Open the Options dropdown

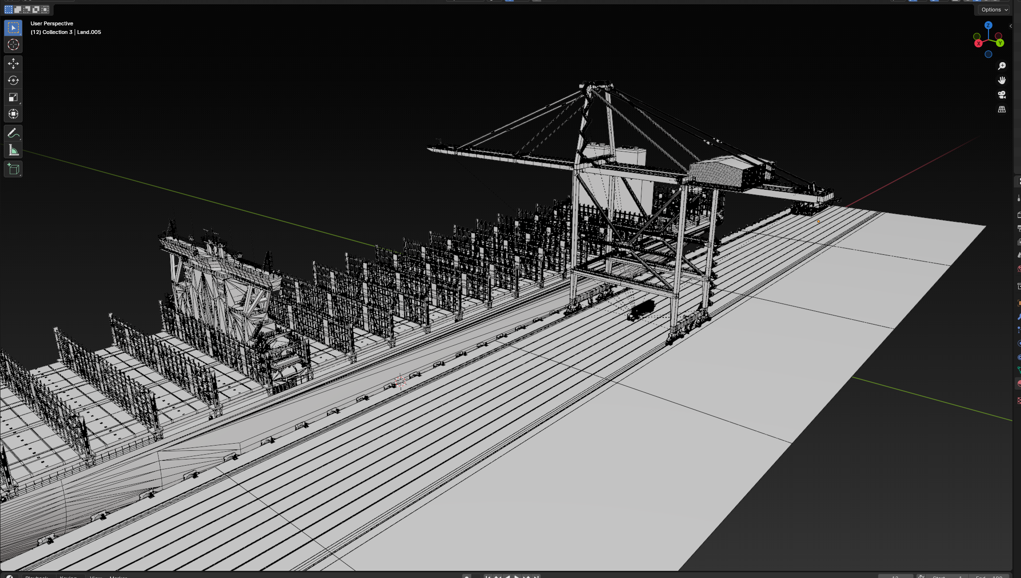coord(994,10)
